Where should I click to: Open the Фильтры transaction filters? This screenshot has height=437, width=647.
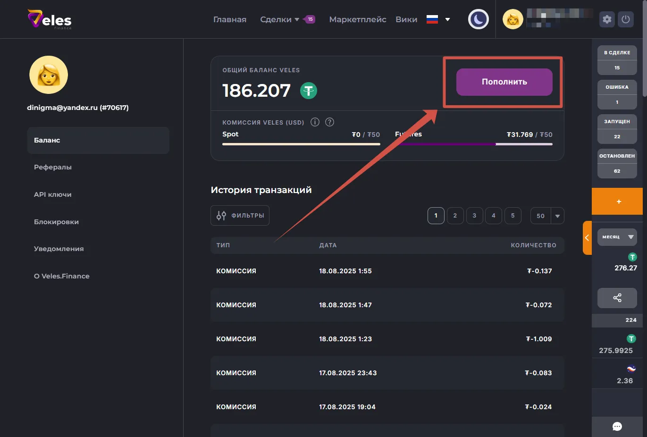click(x=240, y=216)
